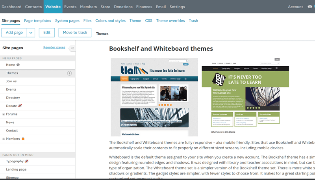The width and height of the screenshot is (315, 180).
Task: Select the Events page in the sidebar
Action: pyautogui.click(x=37, y=89)
